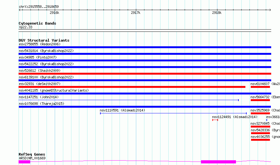Screen dimensions: 280x165
Task: Click the small red marker under nsv1124491
Action: (215, 120)
